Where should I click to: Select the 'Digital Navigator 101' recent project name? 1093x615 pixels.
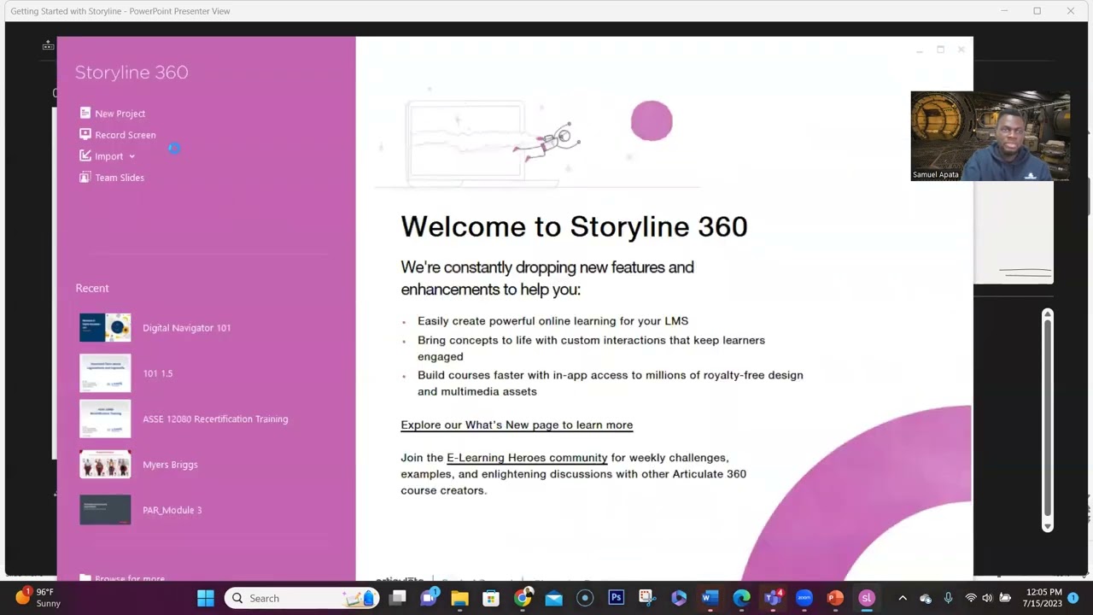coord(186,328)
